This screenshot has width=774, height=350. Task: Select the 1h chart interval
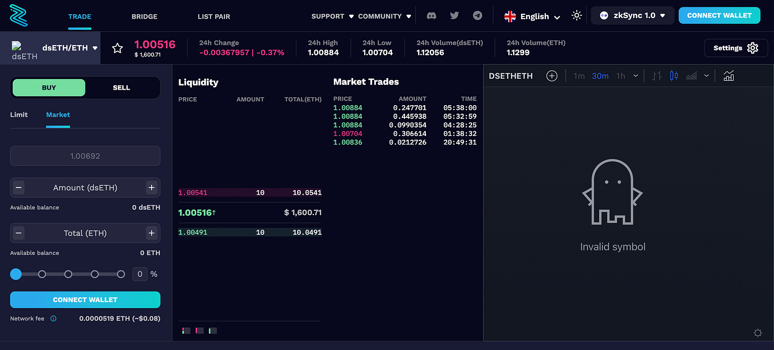click(620, 76)
